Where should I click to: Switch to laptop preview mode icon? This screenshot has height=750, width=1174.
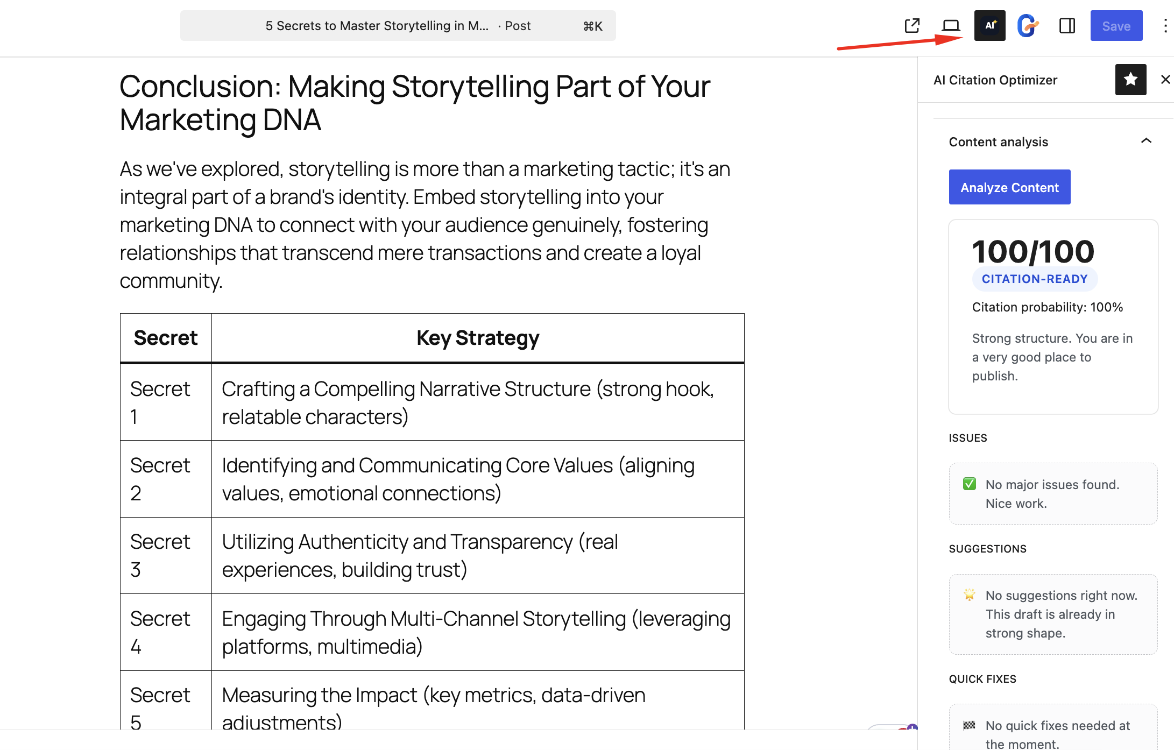pos(951,25)
